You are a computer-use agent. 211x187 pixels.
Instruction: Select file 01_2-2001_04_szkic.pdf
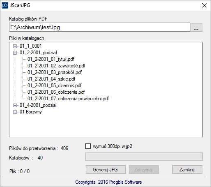click(51, 79)
